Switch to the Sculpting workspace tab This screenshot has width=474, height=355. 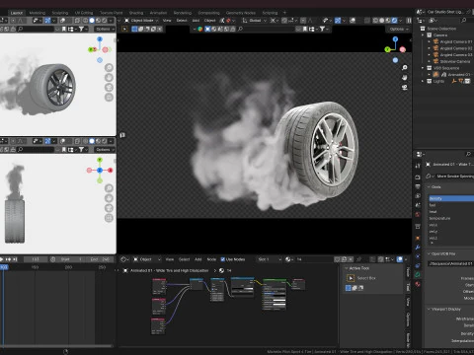[x=60, y=13]
